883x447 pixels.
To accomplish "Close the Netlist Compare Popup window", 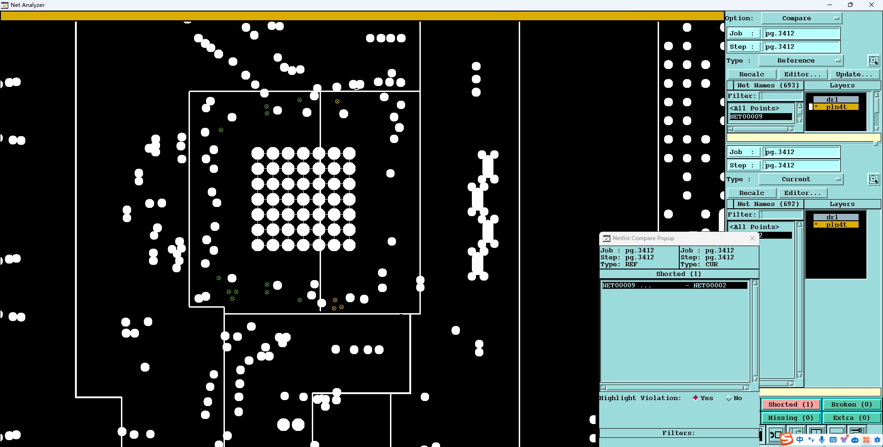I will tap(752, 238).
